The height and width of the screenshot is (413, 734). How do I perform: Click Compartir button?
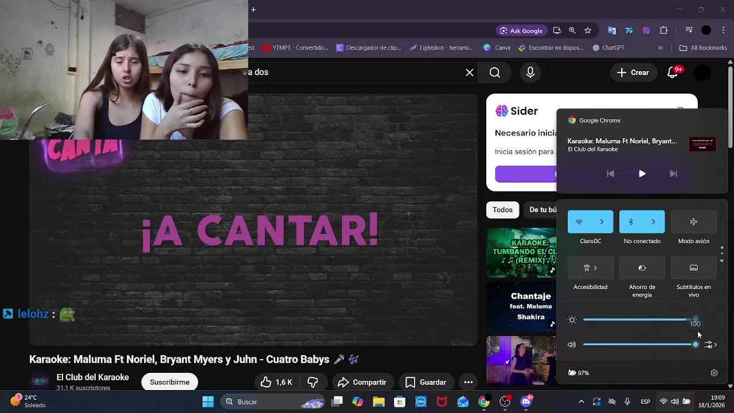click(362, 382)
